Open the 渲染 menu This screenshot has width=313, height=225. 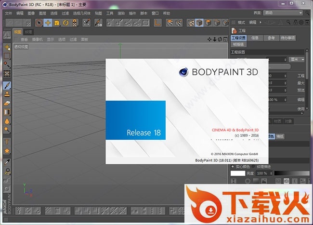point(121,13)
